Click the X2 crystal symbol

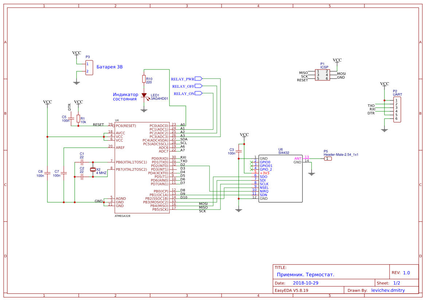93,170
